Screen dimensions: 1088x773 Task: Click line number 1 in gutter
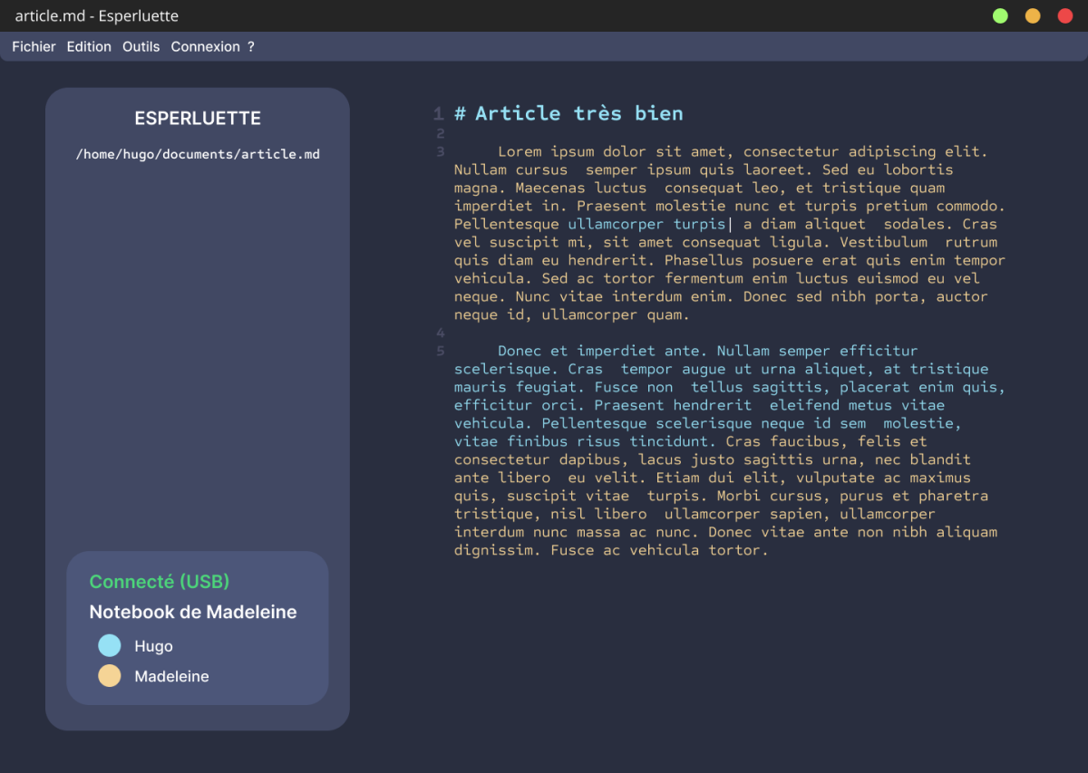coord(439,114)
